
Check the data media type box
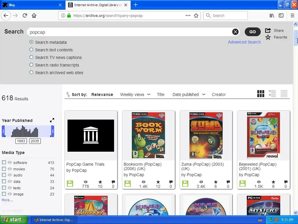point(4,181)
